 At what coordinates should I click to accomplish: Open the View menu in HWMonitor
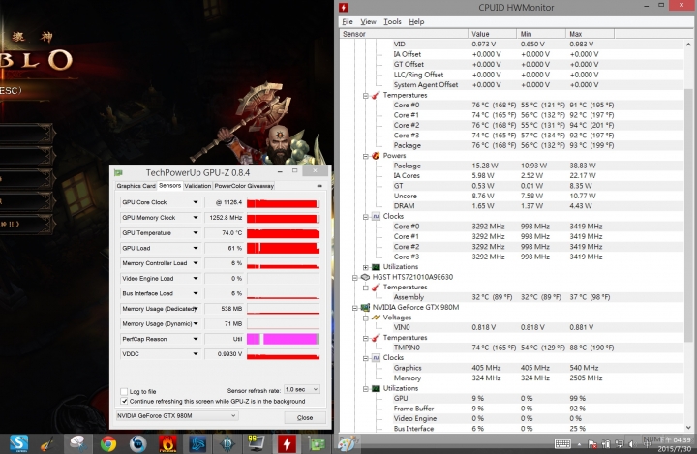pyautogui.click(x=368, y=22)
